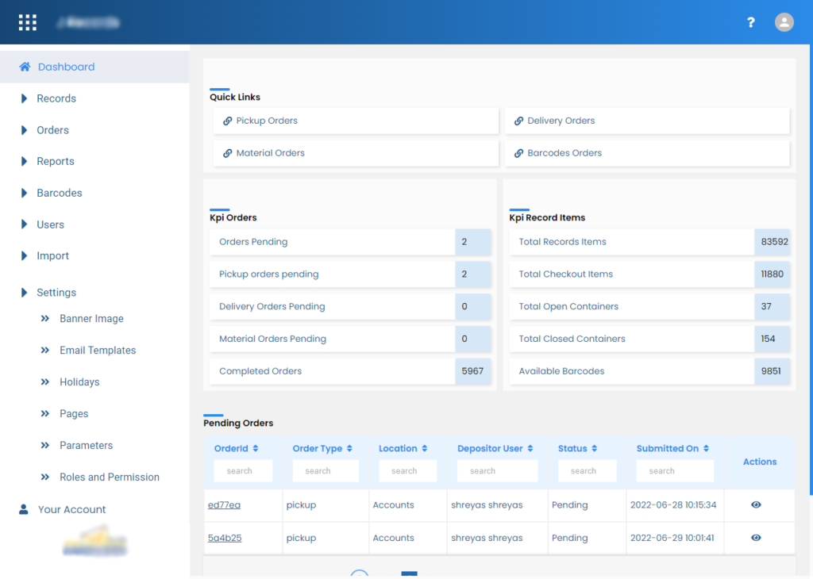Screen dimensions: 813x579
Task: Open the user profile avatar menu
Action: tap(784, 21)
